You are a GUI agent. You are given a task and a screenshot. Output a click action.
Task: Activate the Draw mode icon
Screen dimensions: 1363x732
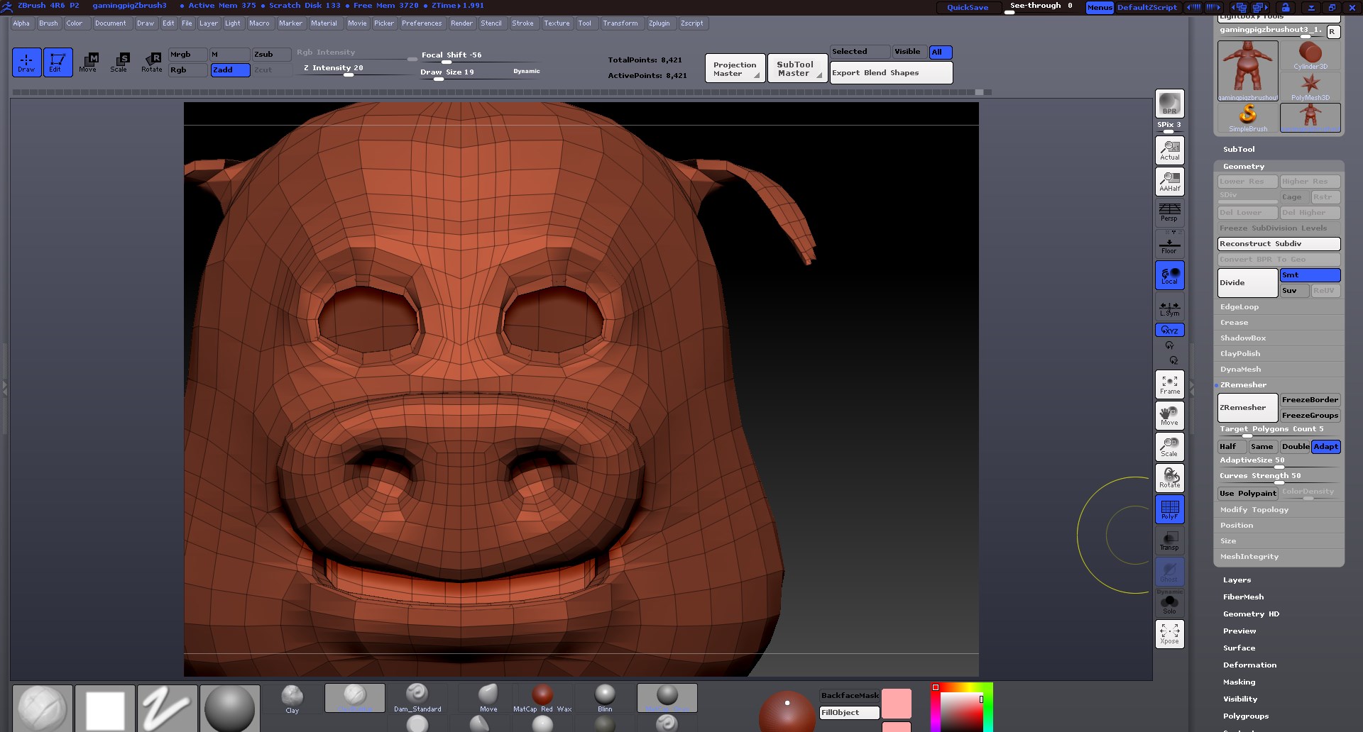click(26, 62)
